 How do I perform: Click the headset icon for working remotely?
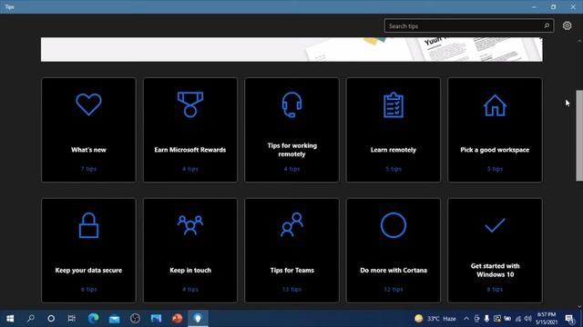pos(291,104)
